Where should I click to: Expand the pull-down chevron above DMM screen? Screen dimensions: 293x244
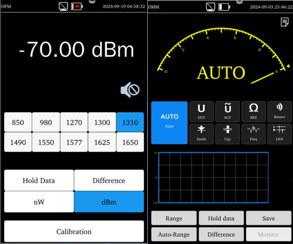pos(239,2)
